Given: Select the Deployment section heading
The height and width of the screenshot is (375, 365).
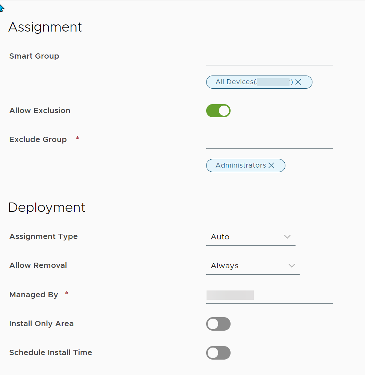Looking at the screenshot, I should coord(46,207).
